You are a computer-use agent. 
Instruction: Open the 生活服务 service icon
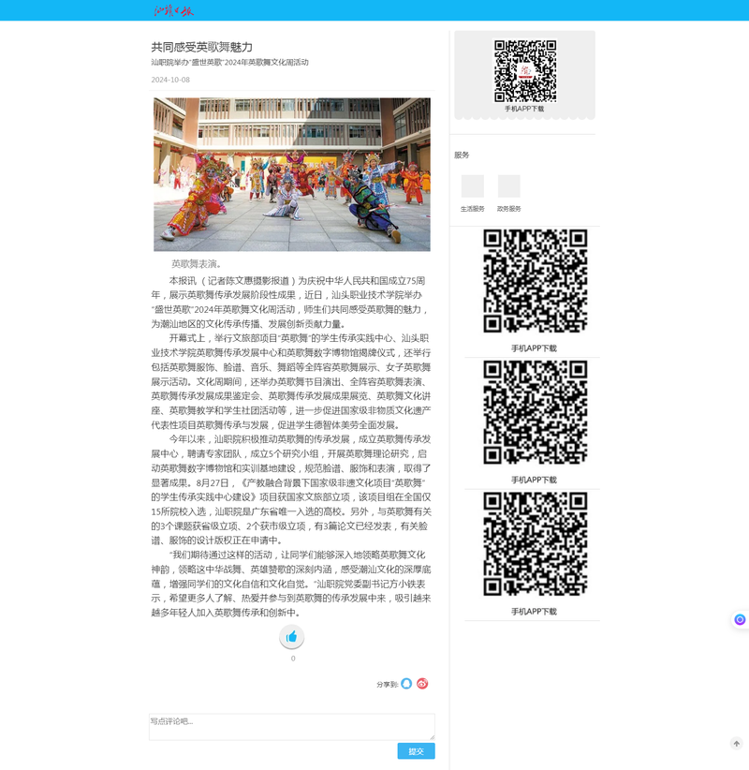[473, 186]
